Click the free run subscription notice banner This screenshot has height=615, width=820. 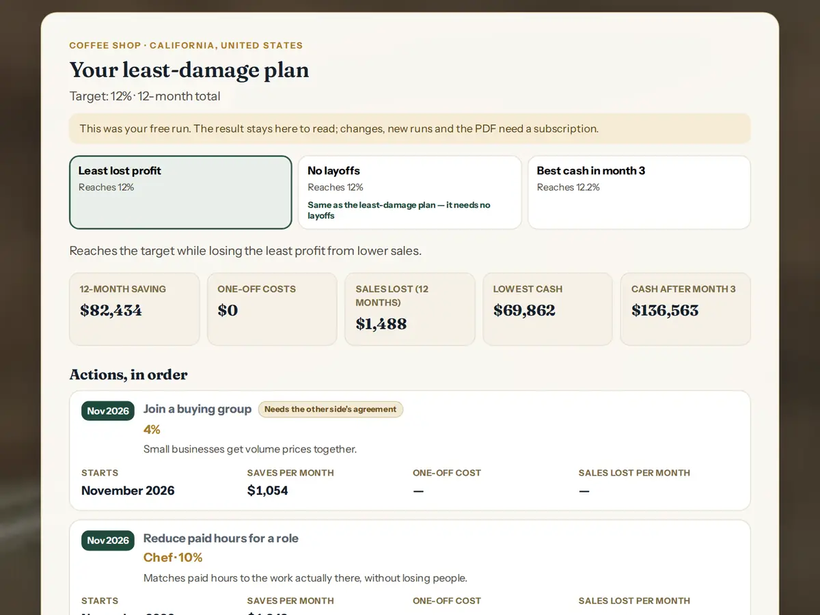tap(410, 128)
